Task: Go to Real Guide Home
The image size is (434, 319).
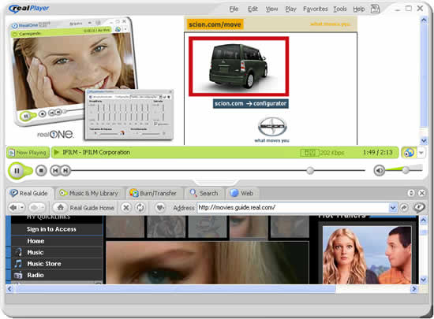Action: point(84,208)
